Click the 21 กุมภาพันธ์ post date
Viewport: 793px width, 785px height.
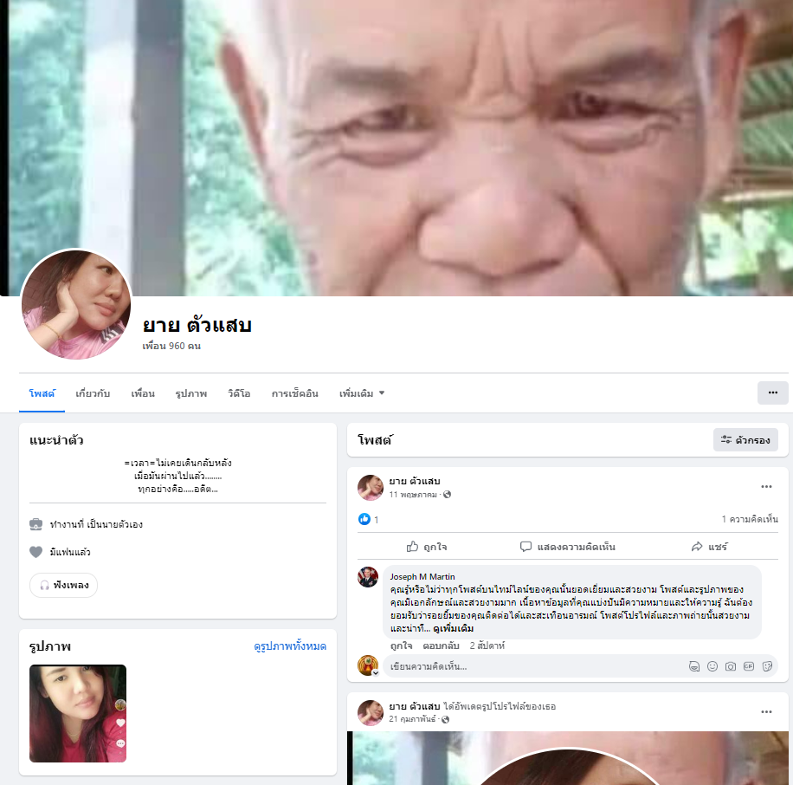412,719
